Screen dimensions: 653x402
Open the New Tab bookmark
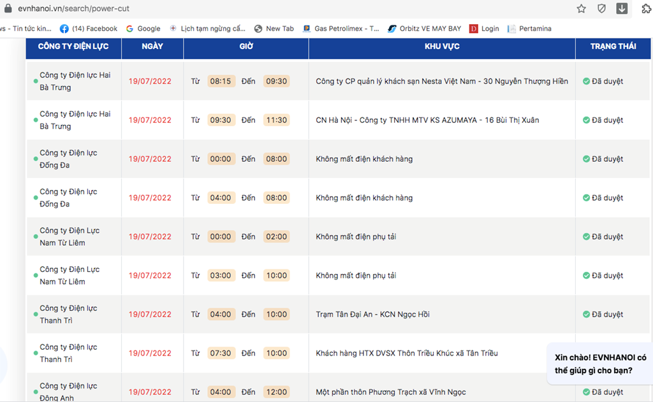(274, 29)
